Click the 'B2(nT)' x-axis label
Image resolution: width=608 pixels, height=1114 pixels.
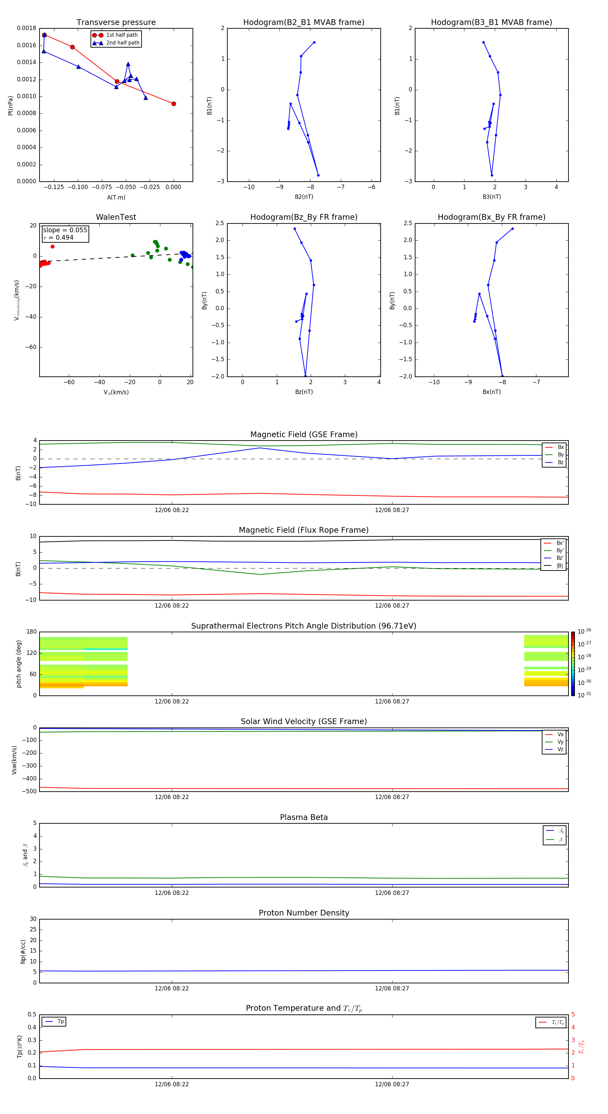[x=304, y=197]
